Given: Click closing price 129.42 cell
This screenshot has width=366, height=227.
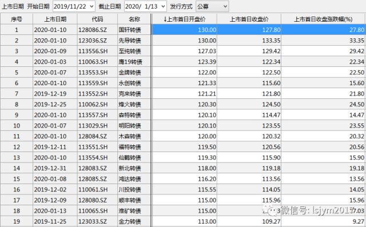Looking at the screenshot, I should pyautogui.click(x=249, y=51).
